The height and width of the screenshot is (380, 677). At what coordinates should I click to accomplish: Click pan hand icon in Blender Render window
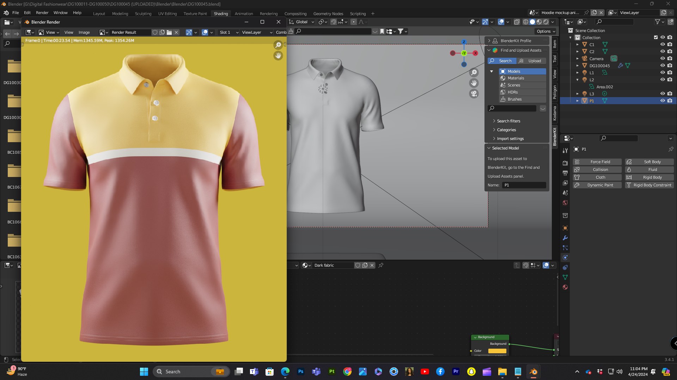pos(278,56)
